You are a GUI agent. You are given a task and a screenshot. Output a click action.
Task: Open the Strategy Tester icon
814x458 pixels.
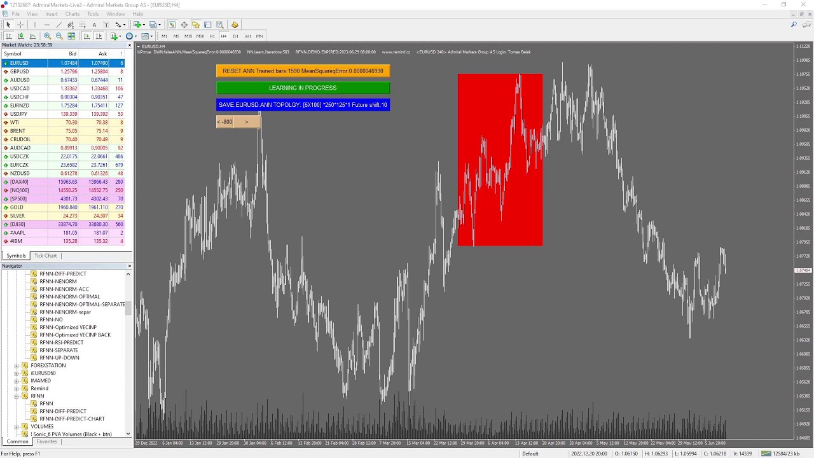pos(219,25)
